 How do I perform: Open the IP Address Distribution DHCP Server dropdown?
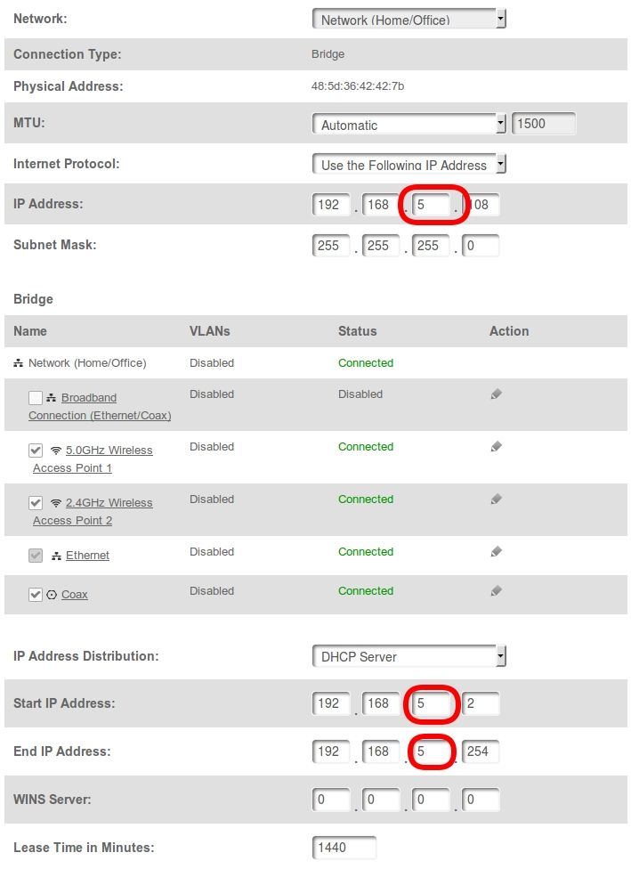409,657
